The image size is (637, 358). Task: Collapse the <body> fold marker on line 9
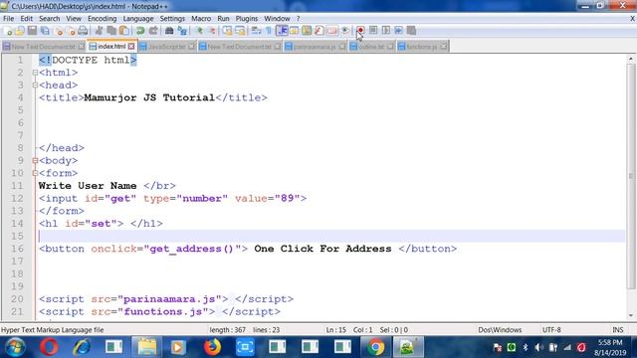(35, 161)
